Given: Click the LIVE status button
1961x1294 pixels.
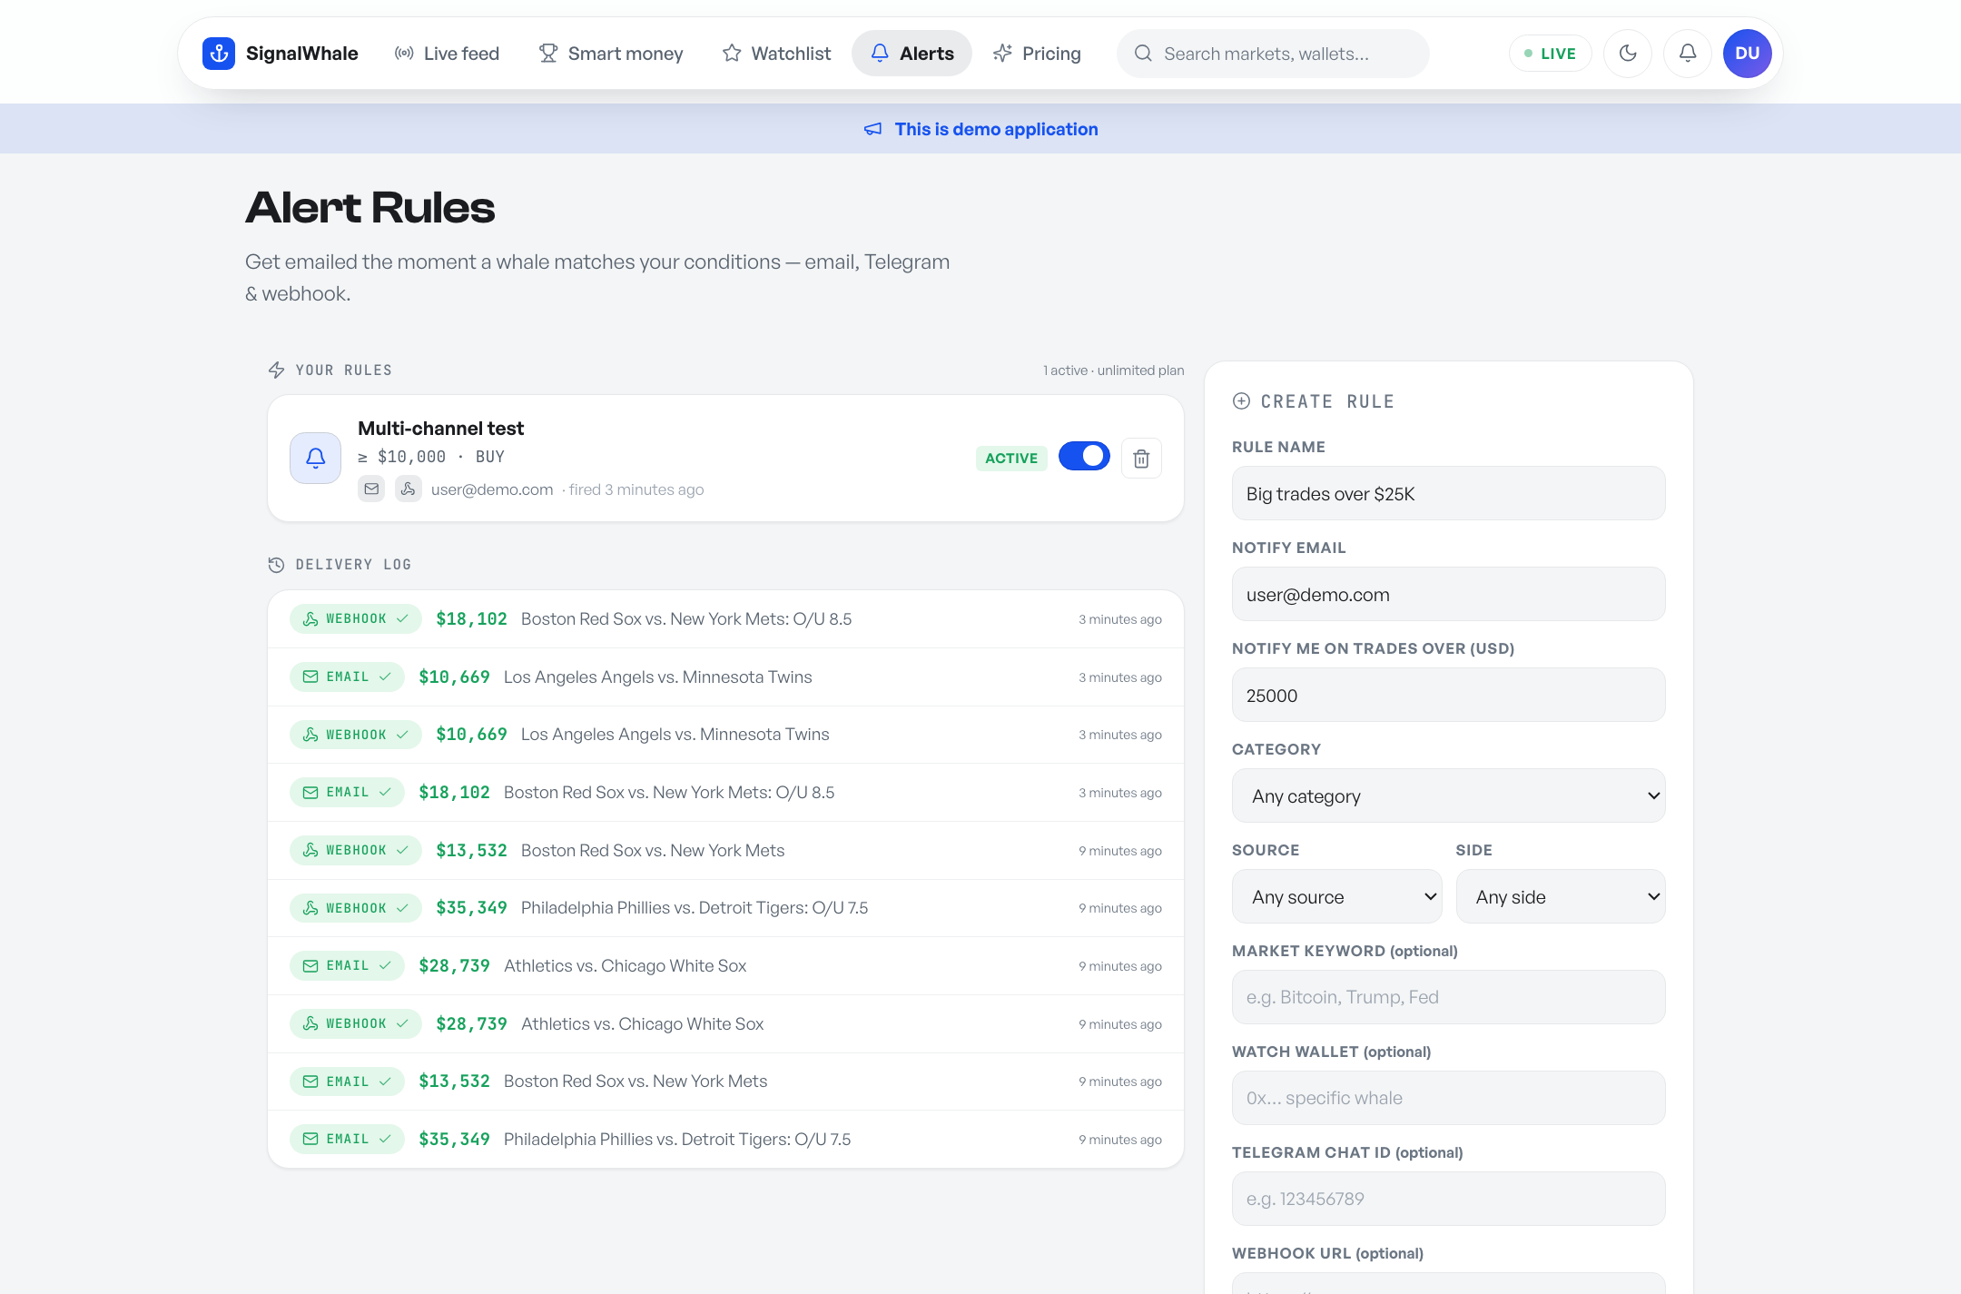Looking at the screenshot, I should click(x=1551, y=54).
